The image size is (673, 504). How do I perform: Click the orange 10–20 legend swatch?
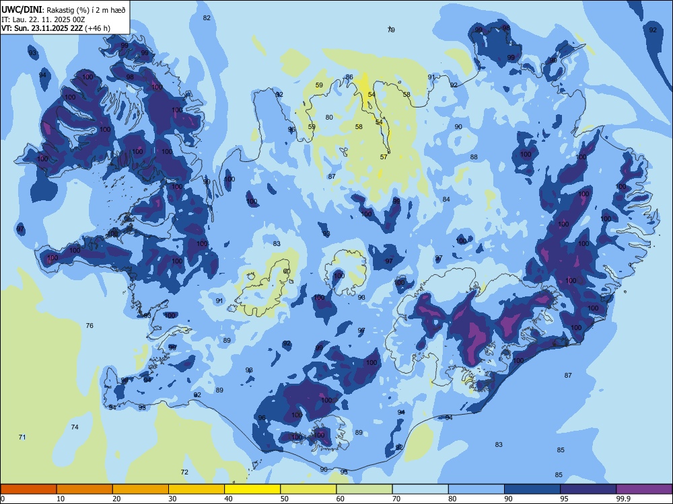[x=85, y=489]
